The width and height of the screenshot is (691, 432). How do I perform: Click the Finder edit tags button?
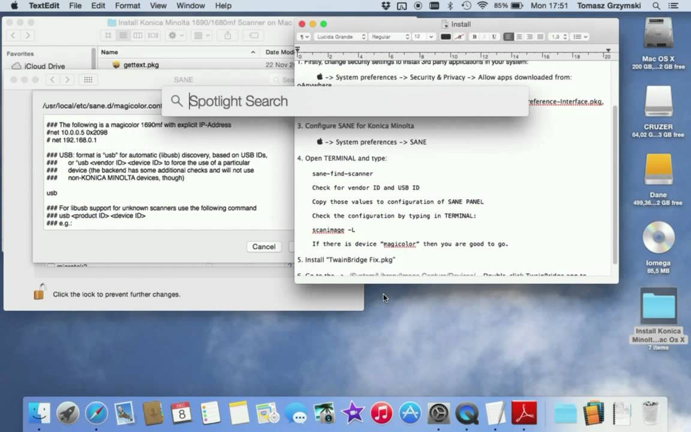254,35
